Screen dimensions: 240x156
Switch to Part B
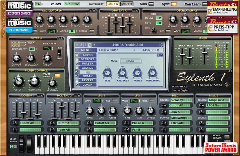126,4
